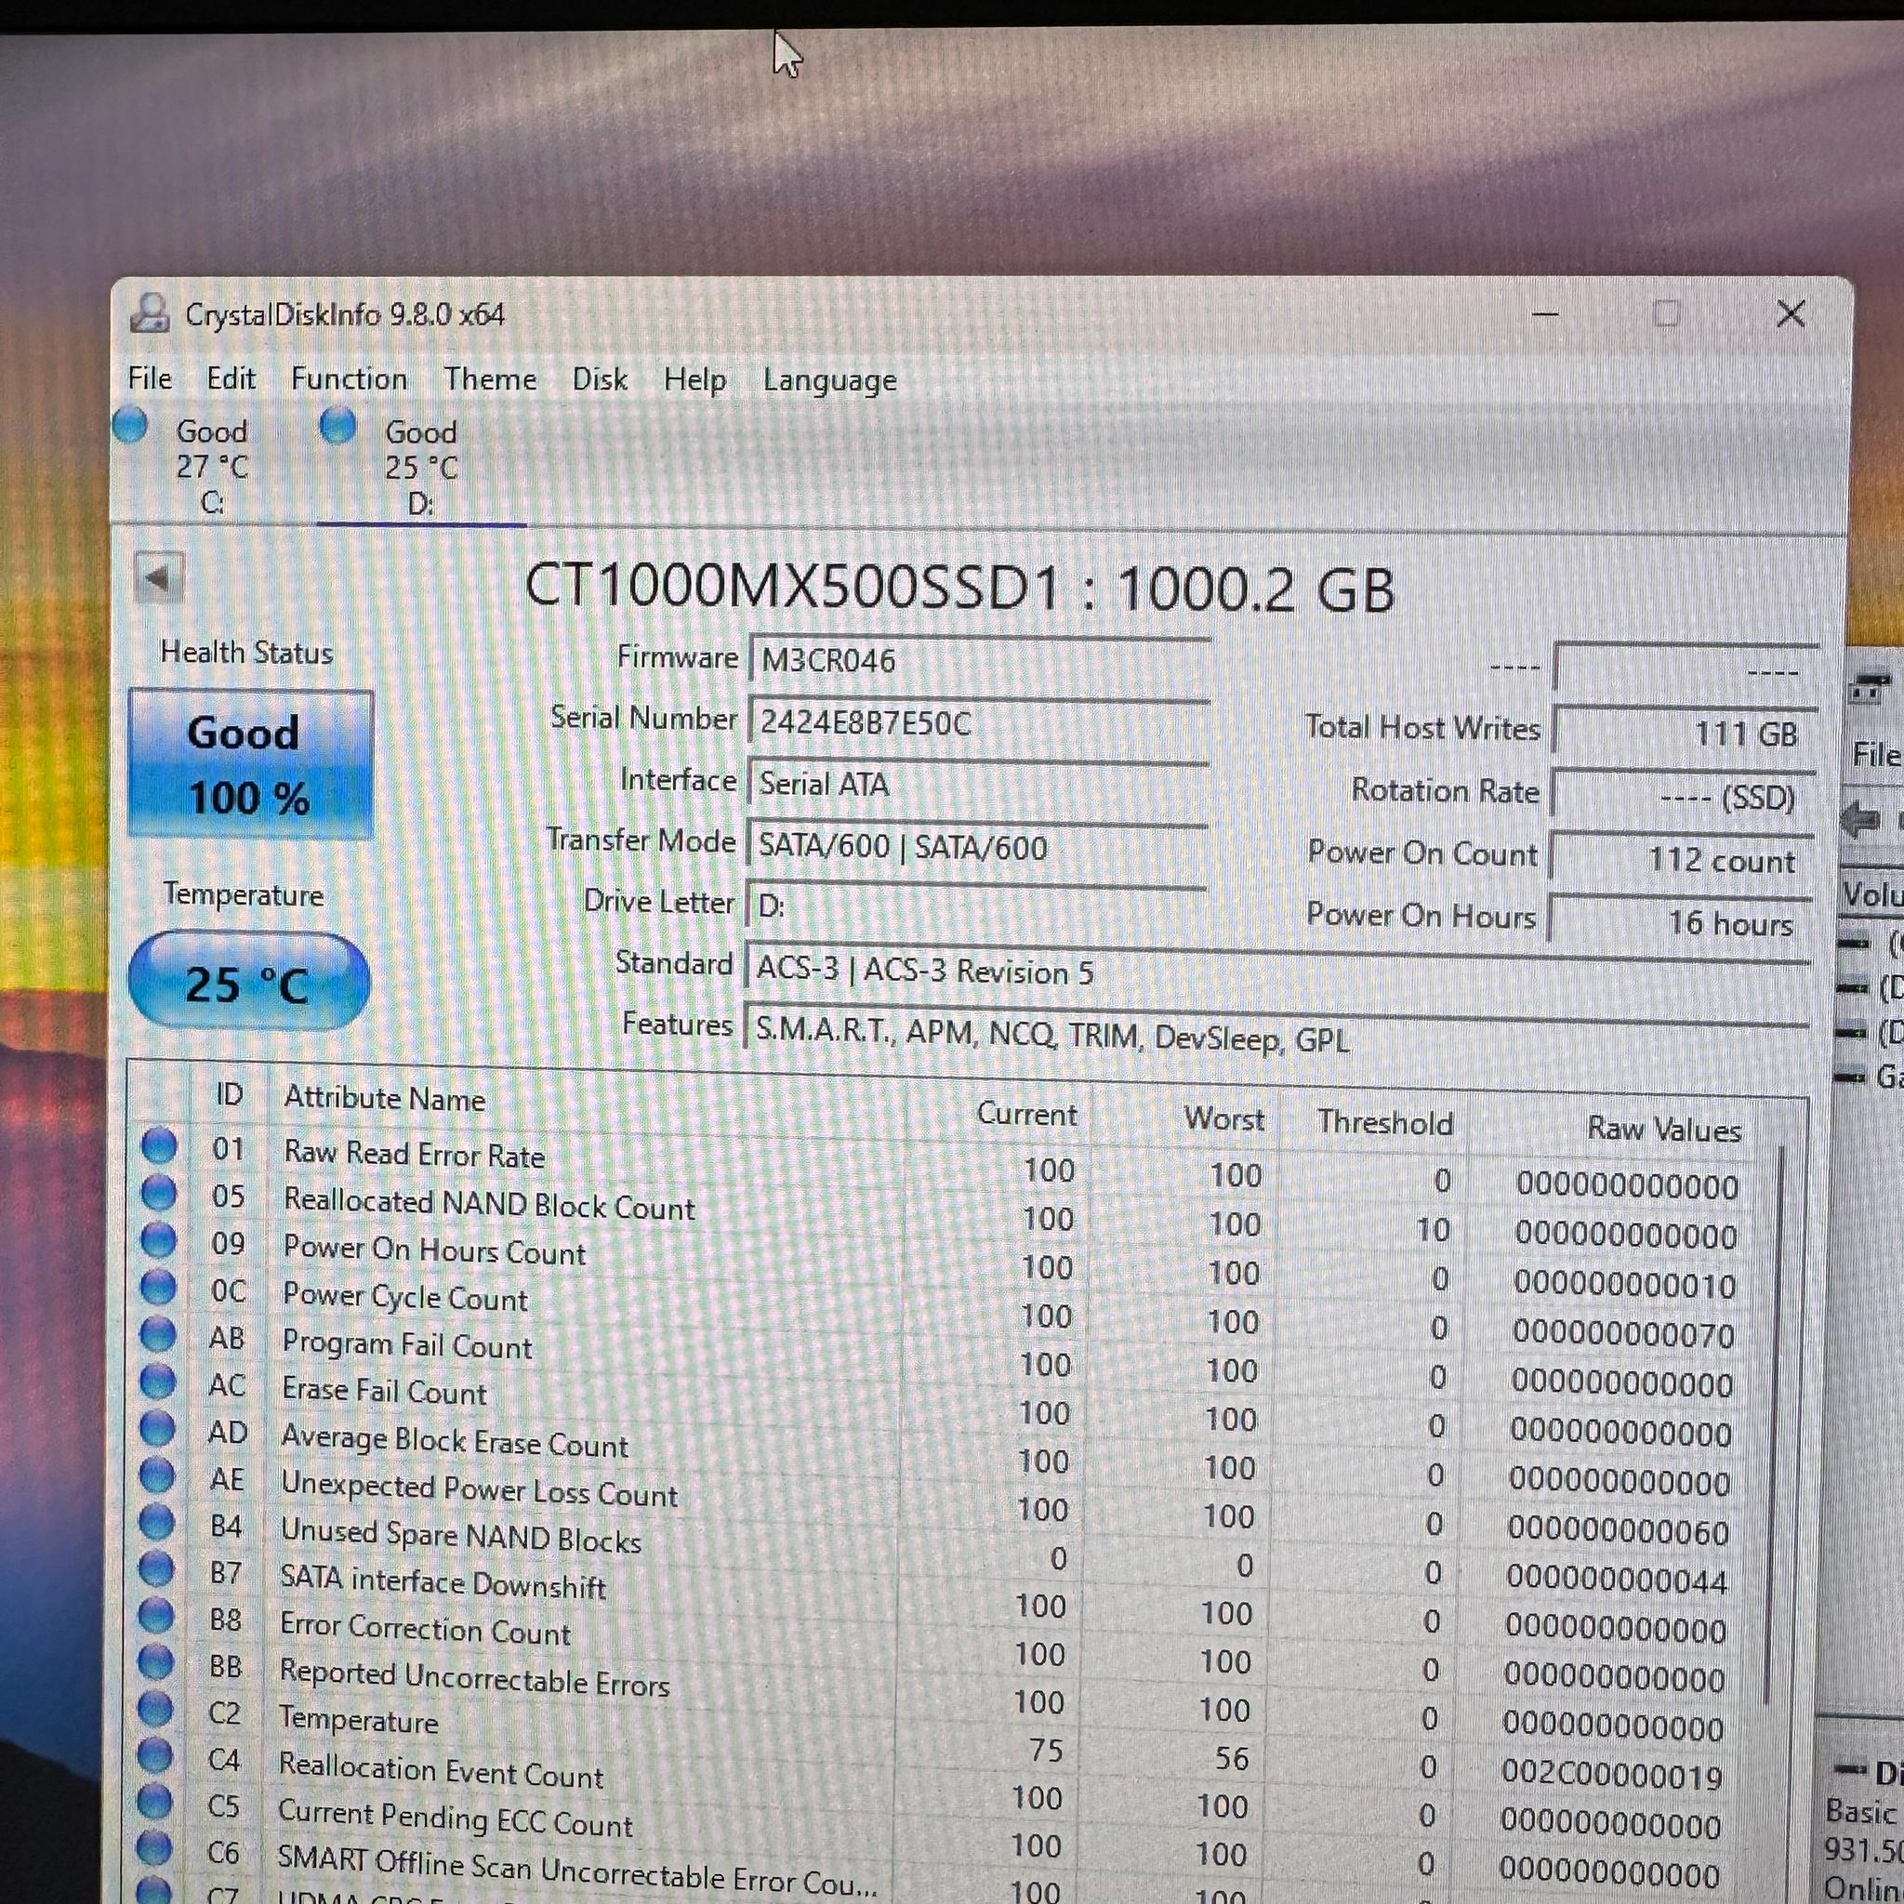The width and height of the screenshot is (1904, 1904).
Task: Click raw value 002C00000019
Action: (1611, 1776)
